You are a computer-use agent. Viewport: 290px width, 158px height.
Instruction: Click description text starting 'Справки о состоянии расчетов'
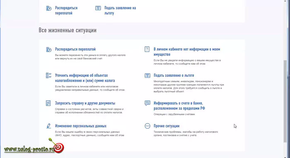(x=89, y=111)
